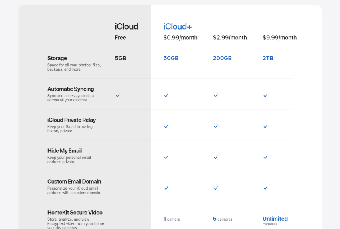Click 'Personalize your iCloud email' description
The image size is (340, 229).
click(74, 190)
